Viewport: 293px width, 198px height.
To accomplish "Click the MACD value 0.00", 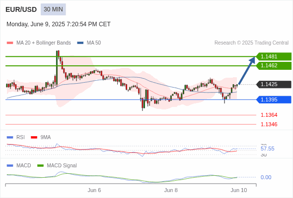I will click(x=266, y=177).
